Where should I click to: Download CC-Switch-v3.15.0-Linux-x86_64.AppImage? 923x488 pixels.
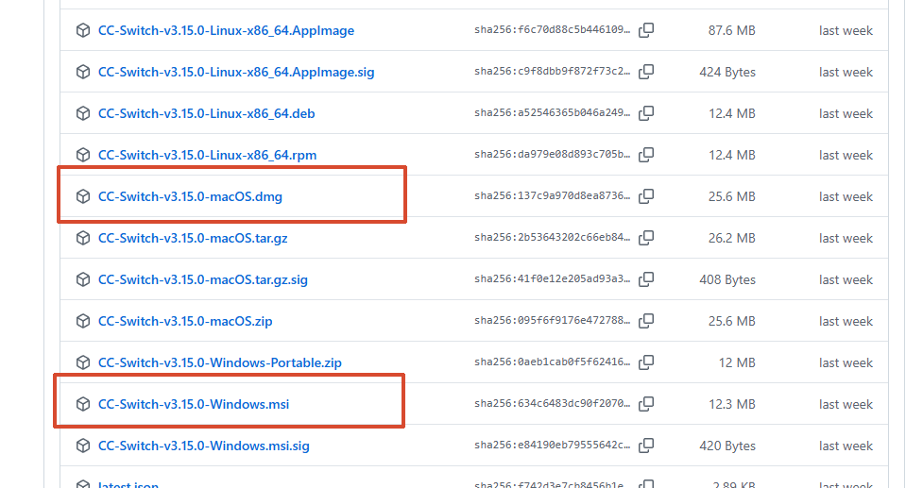click(226, 30)
